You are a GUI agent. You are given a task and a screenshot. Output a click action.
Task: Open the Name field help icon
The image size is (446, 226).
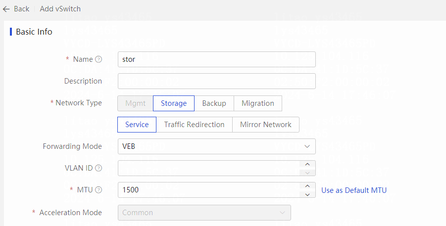(99, 59)
